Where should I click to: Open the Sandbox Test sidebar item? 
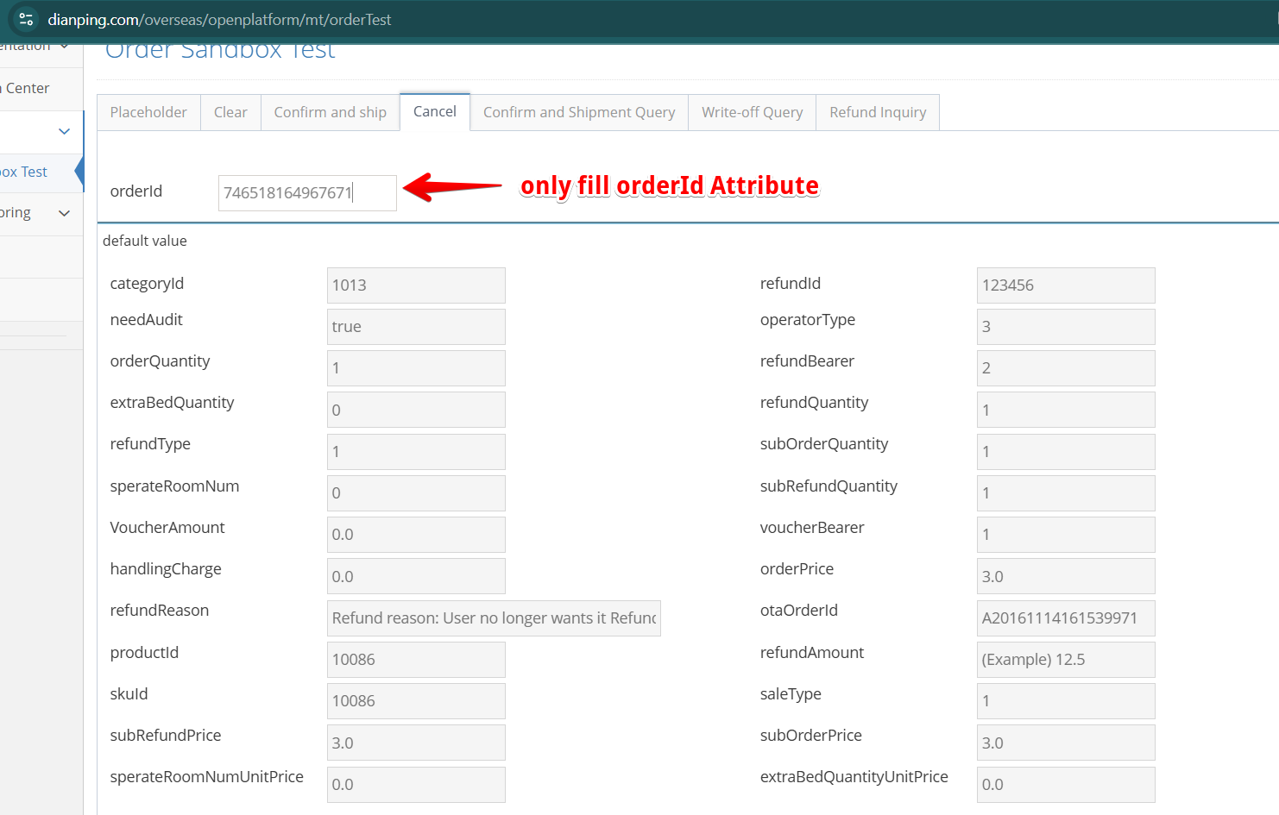pyautogui.click(x=26, y=172)
